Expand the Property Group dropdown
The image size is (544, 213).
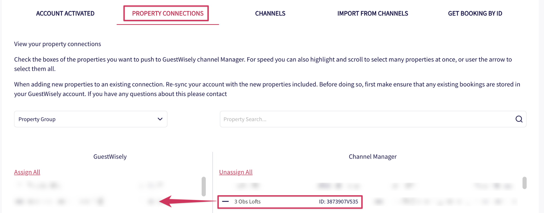tap(91, 119)
